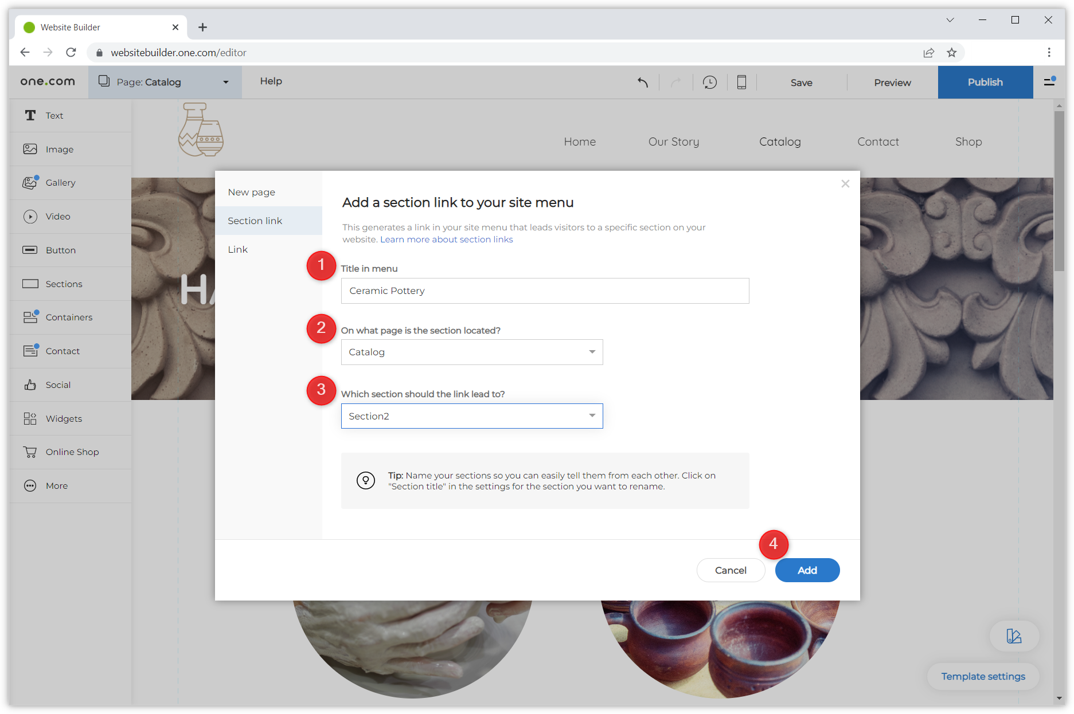The height and width of the screenshot is (714, 1074).
Task: Switch to mobile view icon
Action: (x=741, y=83)
